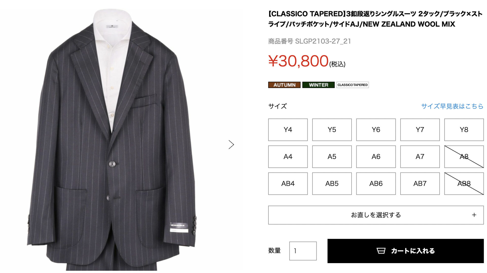The height and width of the screenshot is (273, 487).
Task: Select size A6
Action: click(x=376, y=157)
